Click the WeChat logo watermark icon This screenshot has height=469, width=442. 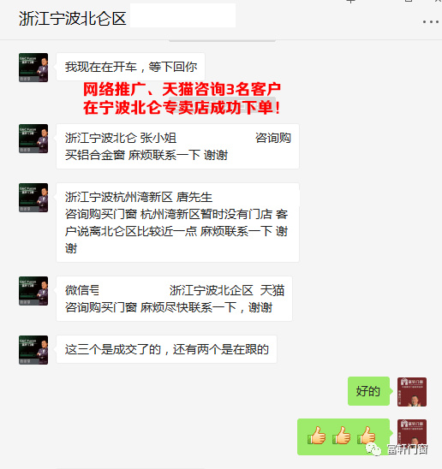point(373,449)
